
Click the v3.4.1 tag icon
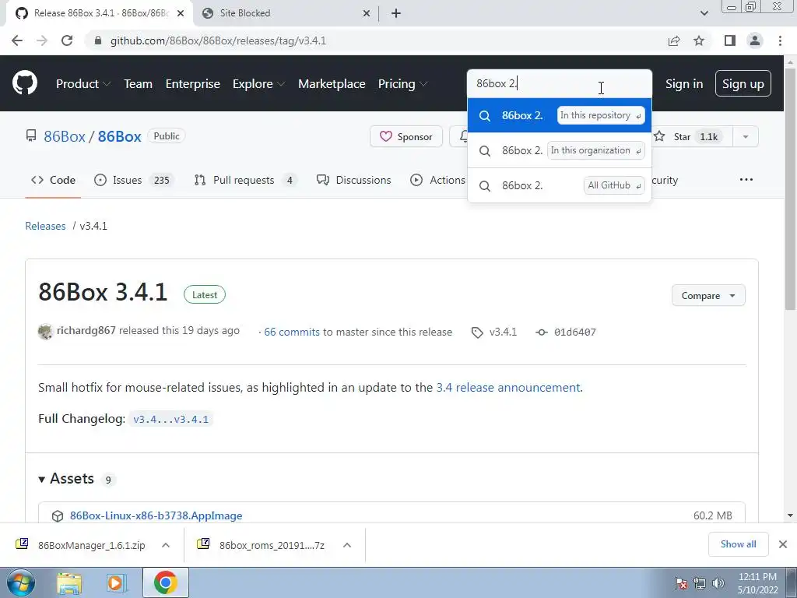pyautogui.click(x=477, y=332)
